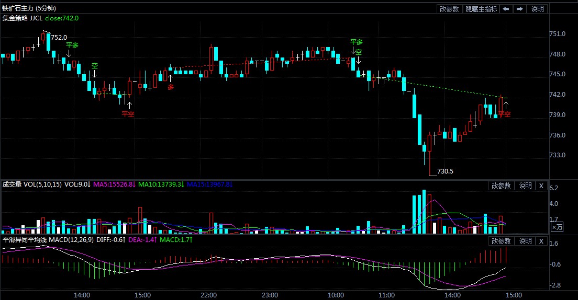Open 说明 for the main chart indicator

pyautogui.click(x=537, y=9)
